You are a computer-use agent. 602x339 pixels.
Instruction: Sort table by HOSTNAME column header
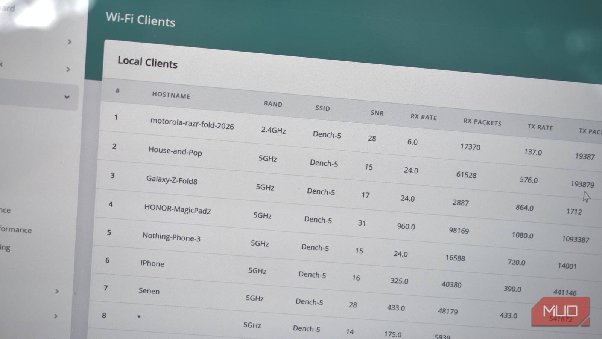(x=171, y=95)
